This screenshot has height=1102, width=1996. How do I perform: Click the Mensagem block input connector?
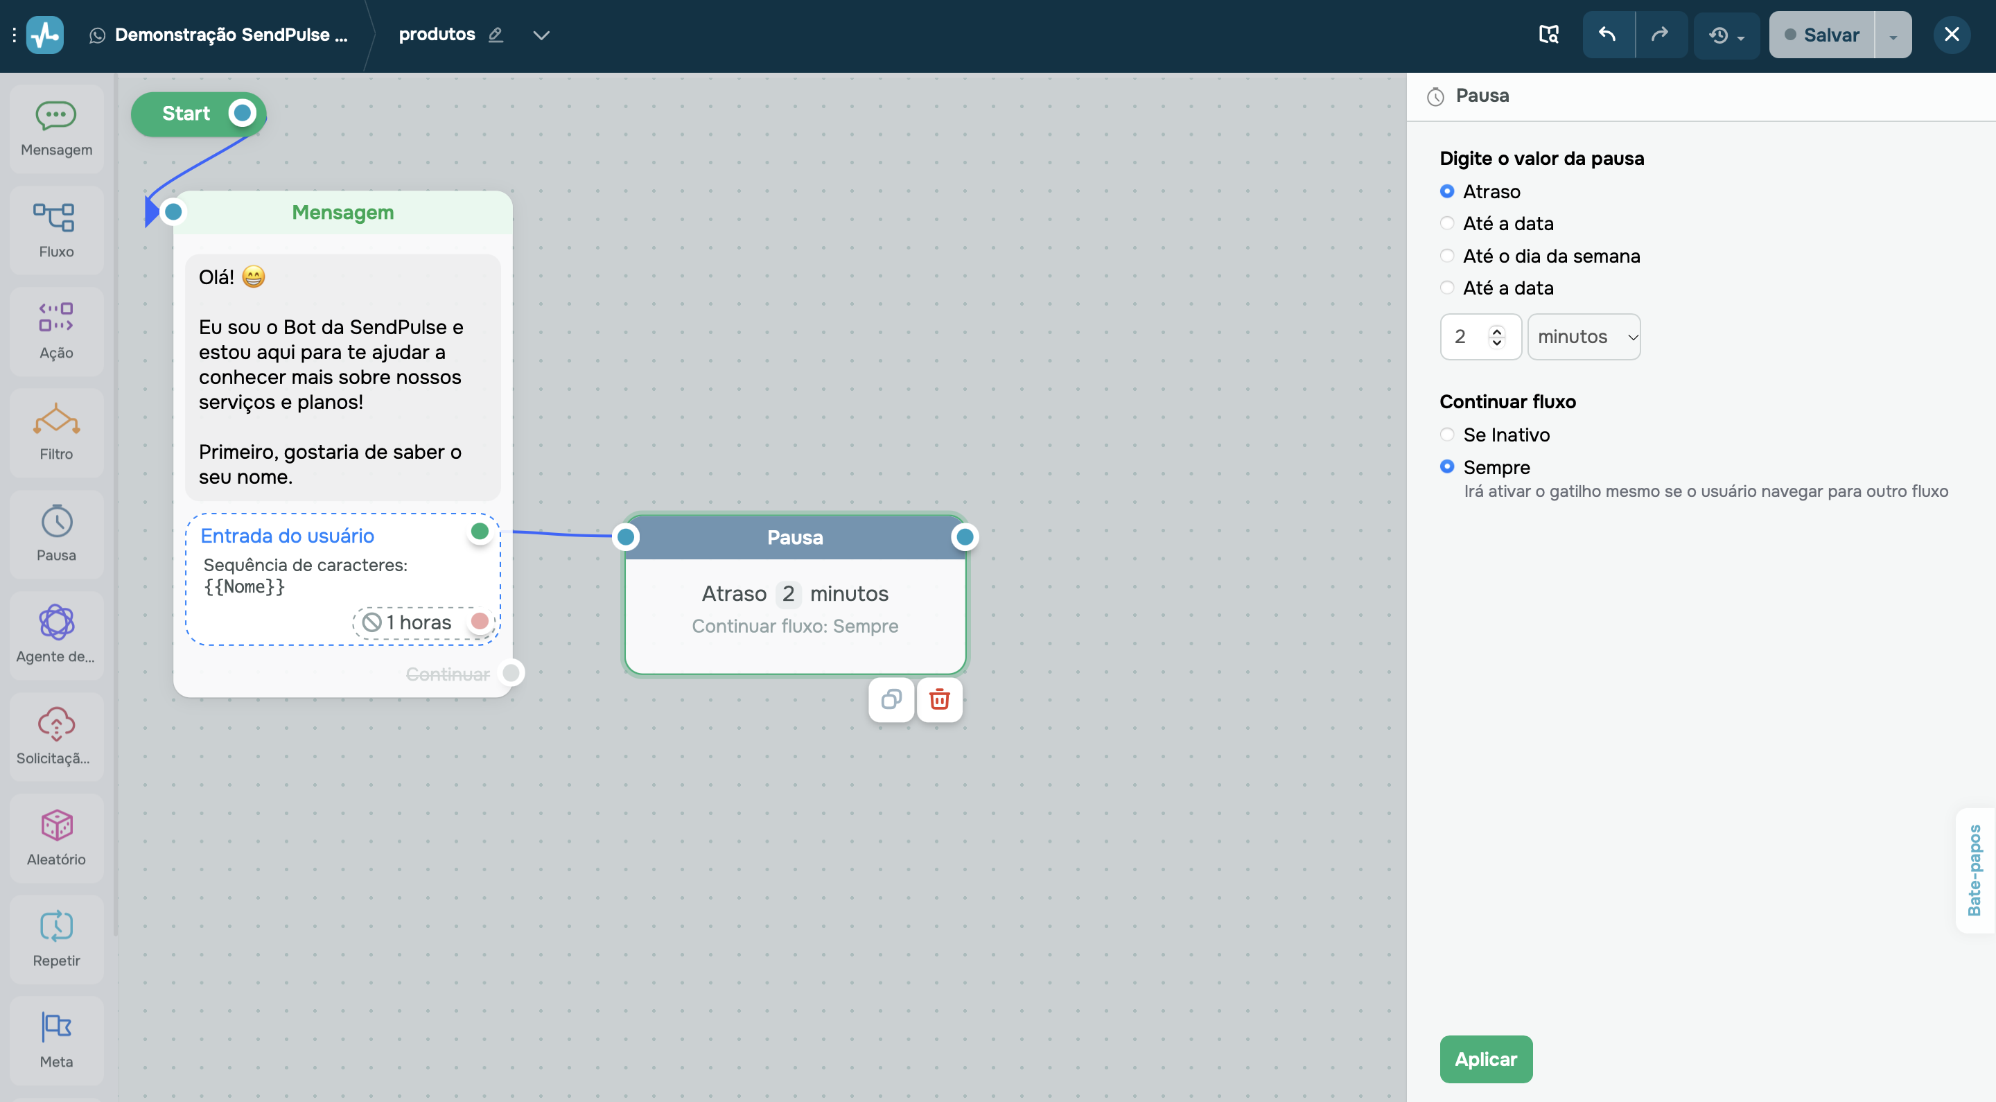tap(173, 211)
